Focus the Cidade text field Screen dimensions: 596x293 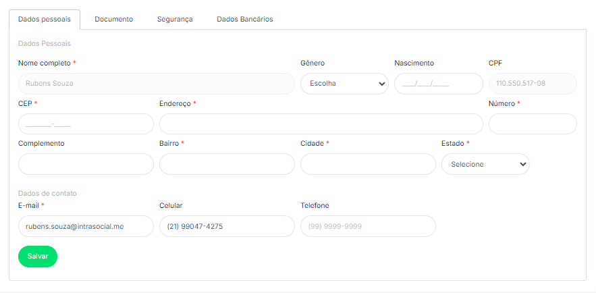point(368,164)
